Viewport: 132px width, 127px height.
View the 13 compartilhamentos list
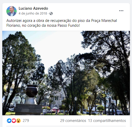107,121
